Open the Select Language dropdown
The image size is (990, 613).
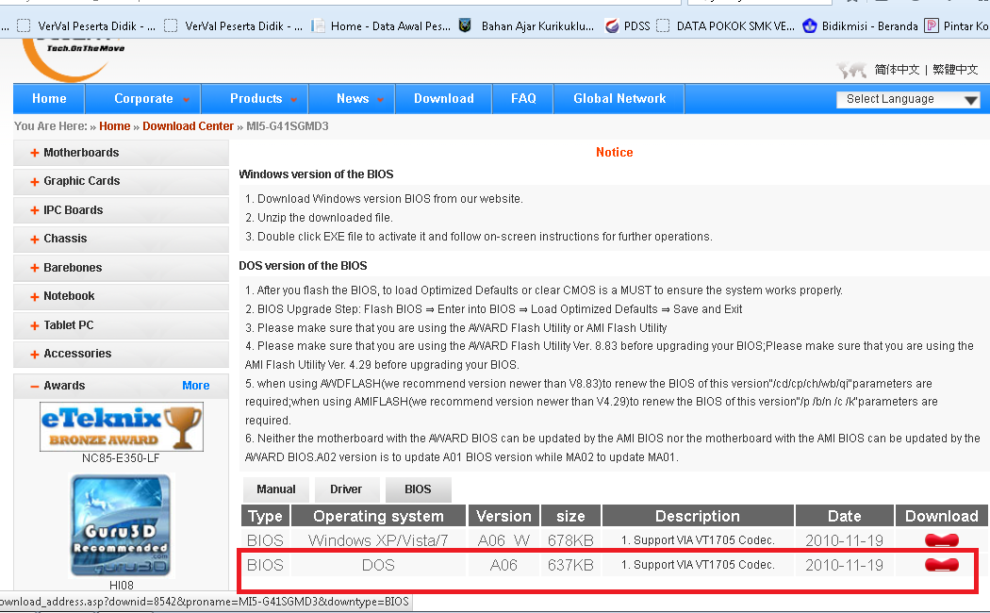pos(908,99)
